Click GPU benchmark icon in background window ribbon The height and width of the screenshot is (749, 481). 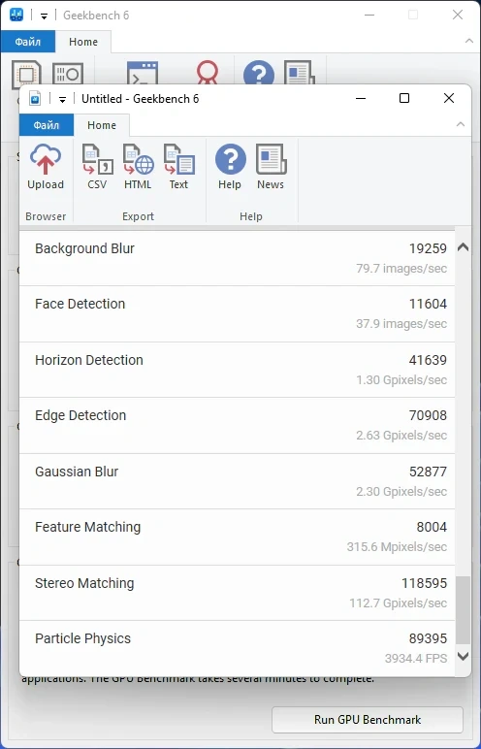pos(68,75)
